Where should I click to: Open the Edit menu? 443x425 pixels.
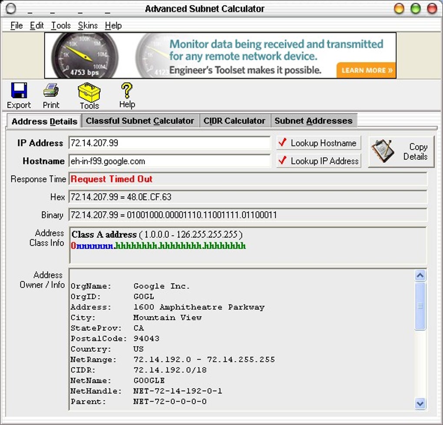click(x=37, y=26)
